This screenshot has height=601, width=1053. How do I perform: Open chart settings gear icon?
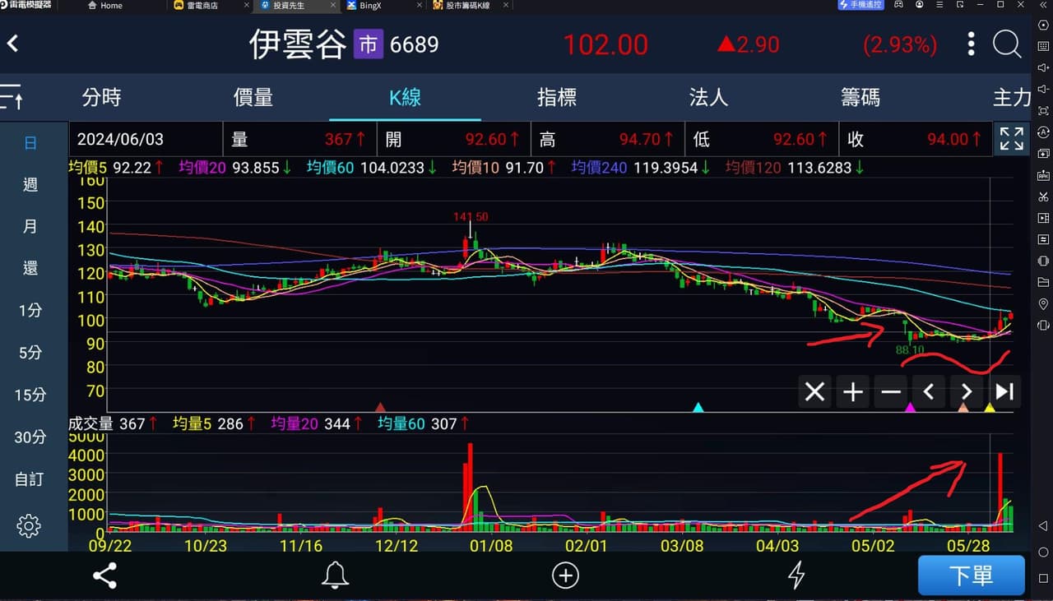point(29,525)
